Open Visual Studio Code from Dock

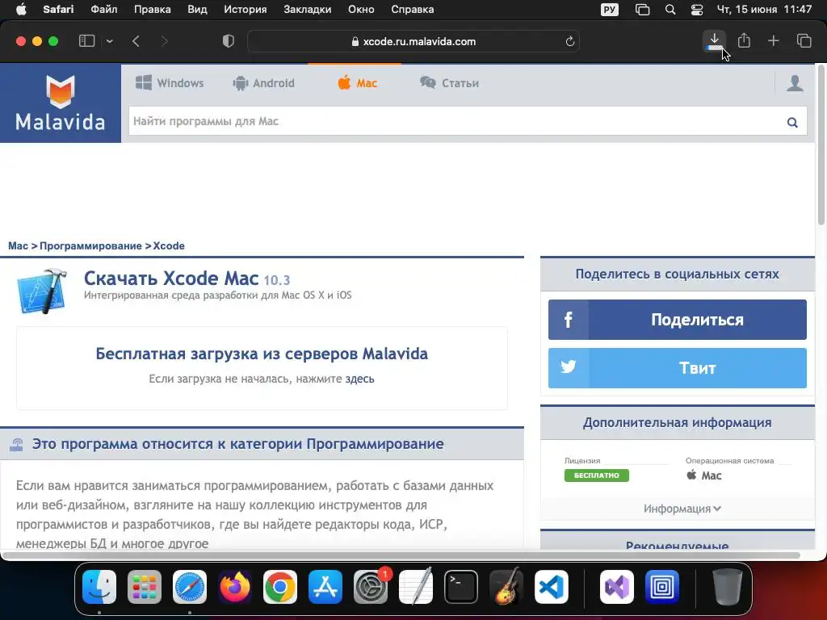click(x=551, y=587)
